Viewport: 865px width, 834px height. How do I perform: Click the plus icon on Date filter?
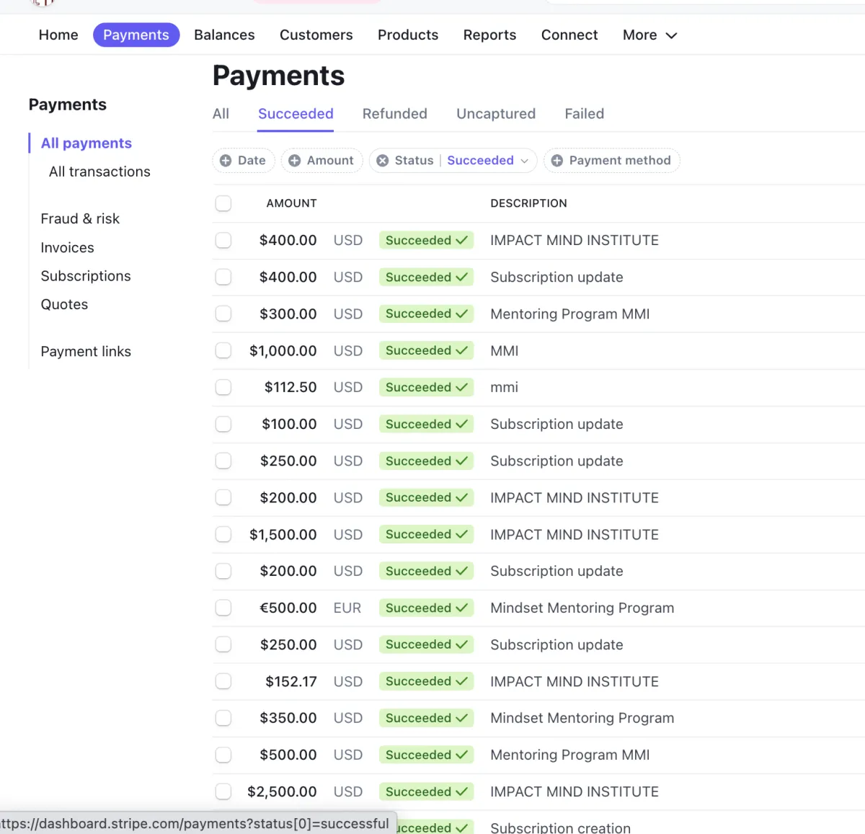pyautogui.click(x=226, y=161)
